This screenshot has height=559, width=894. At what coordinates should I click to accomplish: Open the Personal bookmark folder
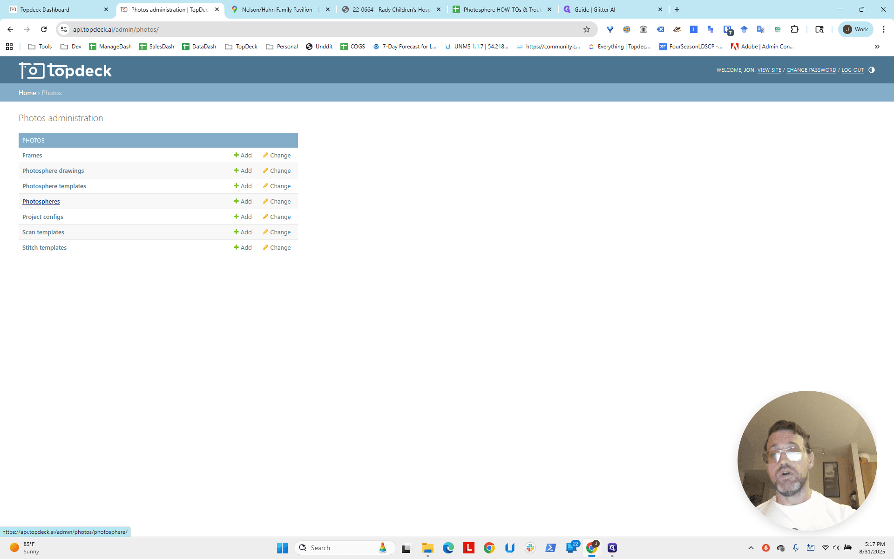[282, 47]
